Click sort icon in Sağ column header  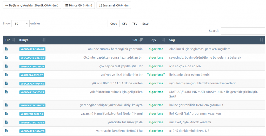coord(261,40)
